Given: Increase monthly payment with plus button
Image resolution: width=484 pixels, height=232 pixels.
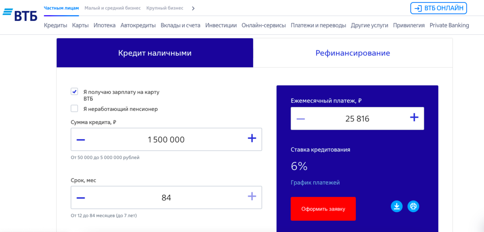Looking at the screenshot, I should (414, 117).
